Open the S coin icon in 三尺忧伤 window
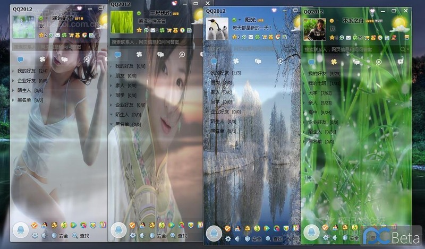The width and height of the screenshot is (425, 249). point(182,30)
